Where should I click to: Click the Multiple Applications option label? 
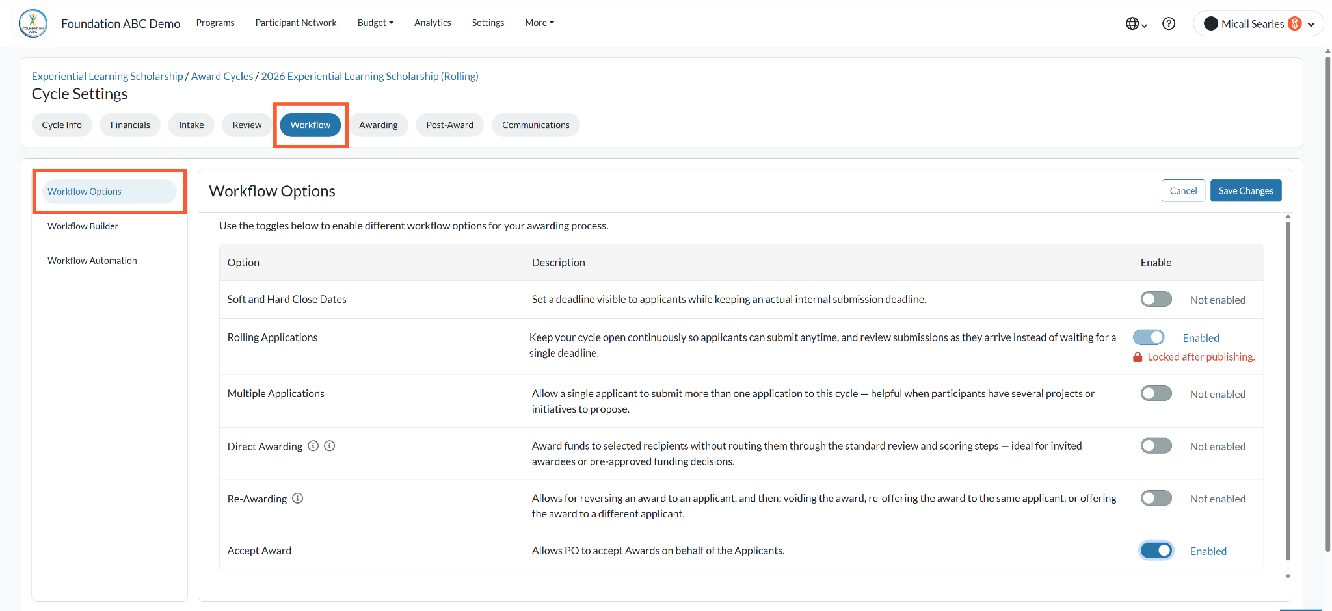tap(276, 393)
